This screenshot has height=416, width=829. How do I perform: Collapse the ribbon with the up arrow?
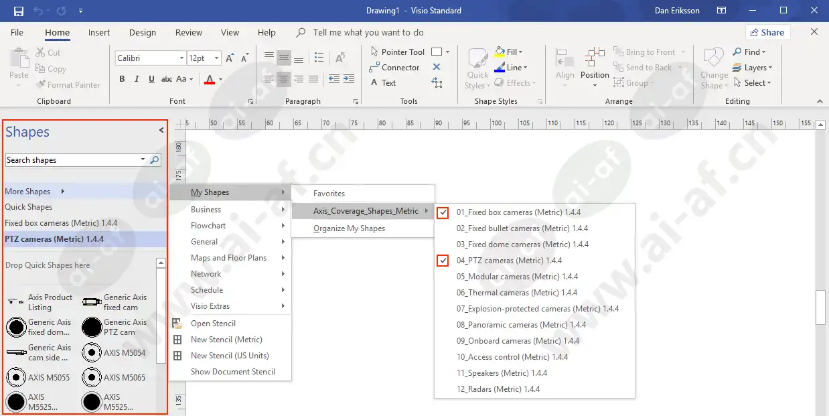coord(820,101)
